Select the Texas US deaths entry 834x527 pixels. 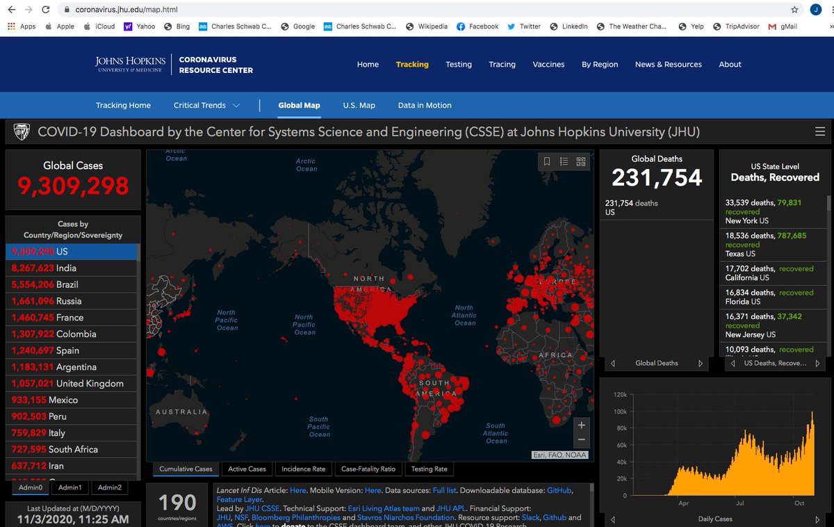coord(771,245)
